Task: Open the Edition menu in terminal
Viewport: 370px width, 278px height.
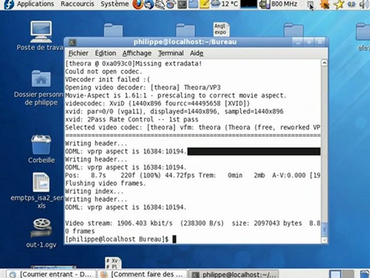Action: [x=105, y=53]
